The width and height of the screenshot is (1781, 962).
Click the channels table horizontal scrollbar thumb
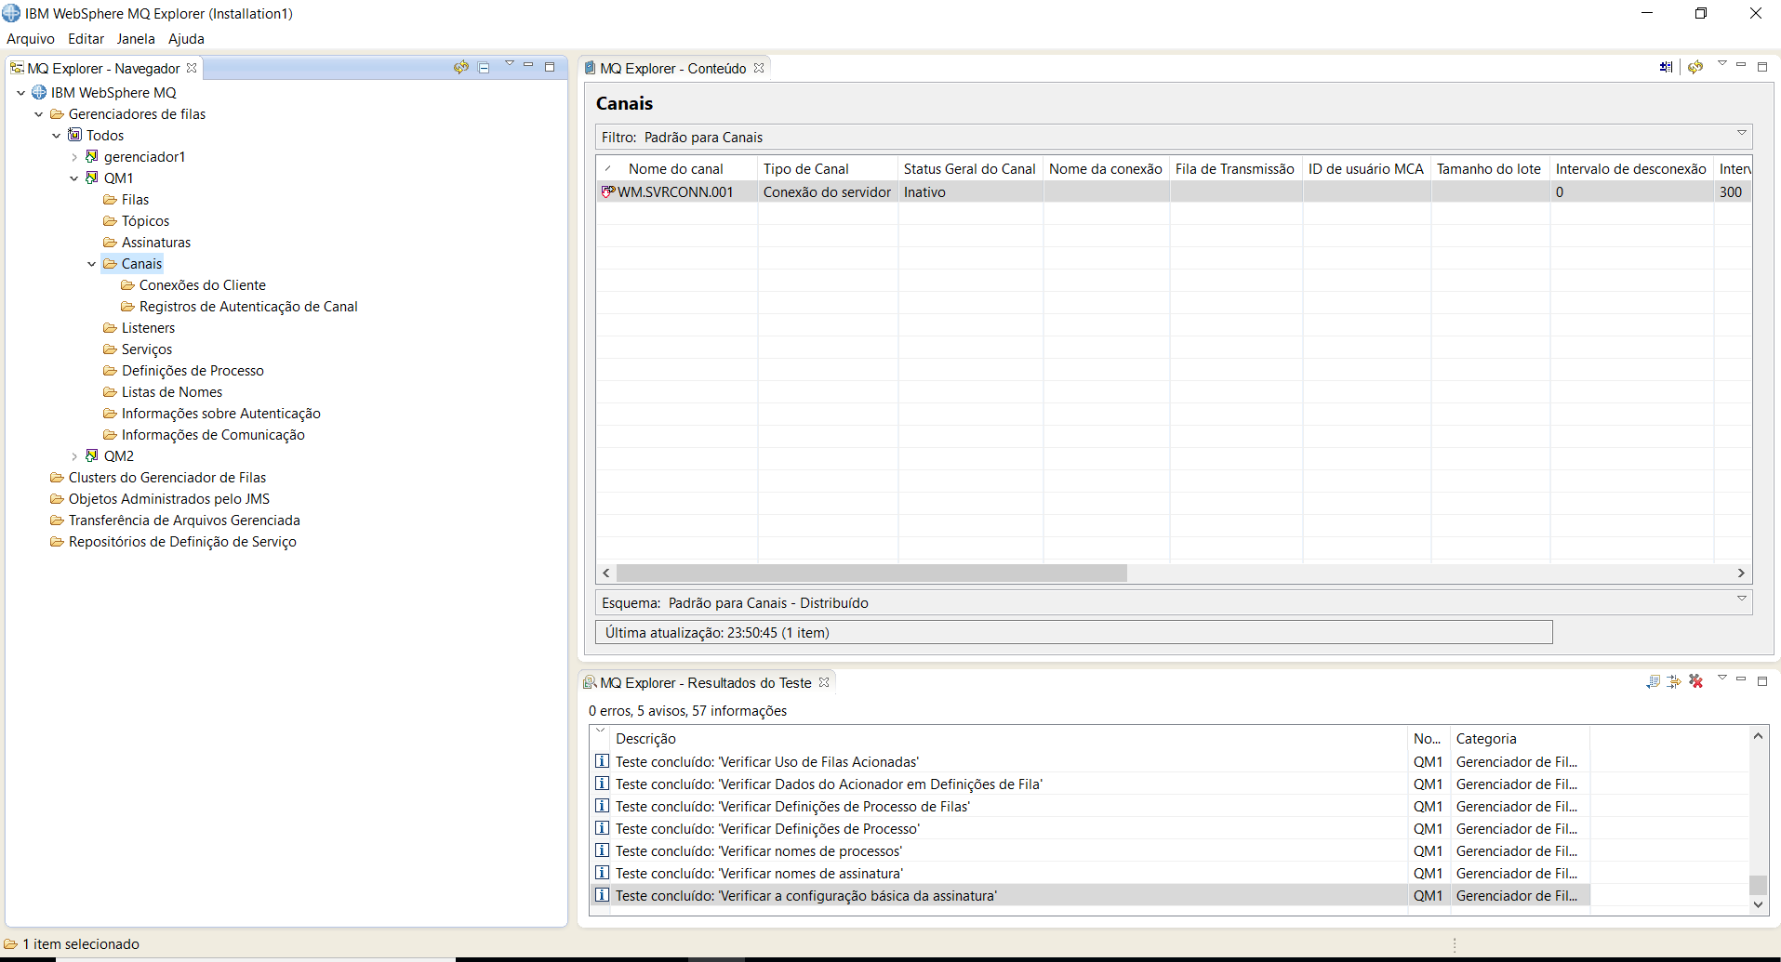pos(871,573)
